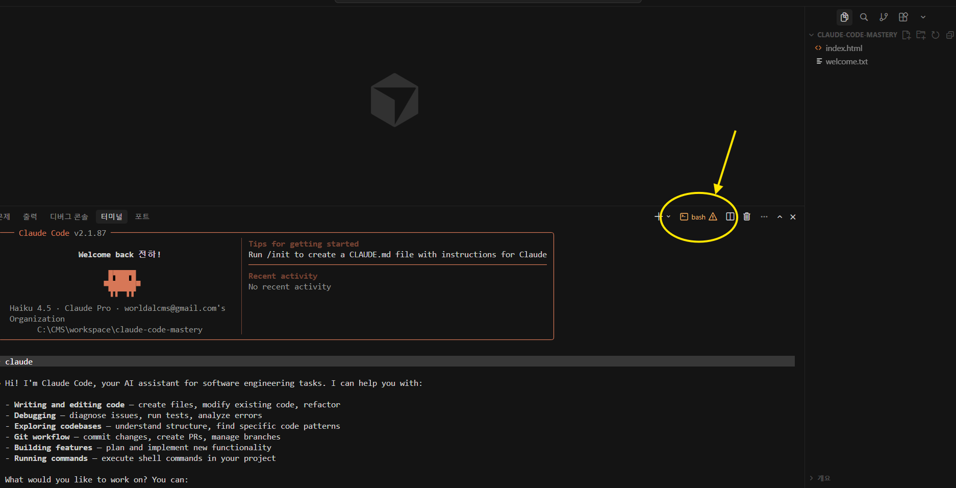
Task: Click the Welcome back greeting text
Action: tap(119, 254)
